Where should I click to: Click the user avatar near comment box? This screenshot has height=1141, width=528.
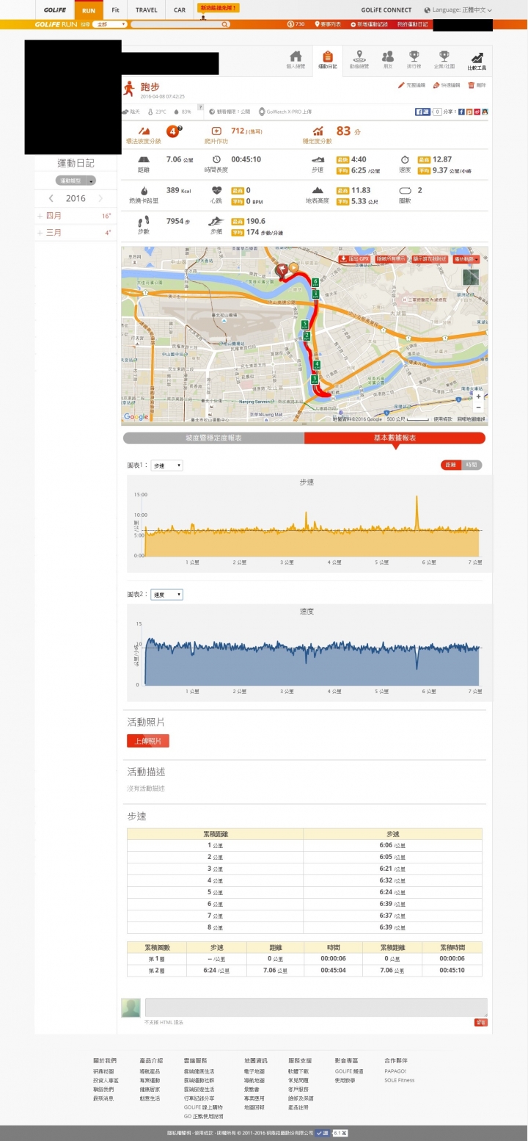(131, 1007)
